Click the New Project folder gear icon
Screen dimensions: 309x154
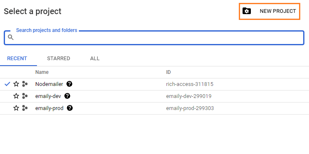pos(247,11)
